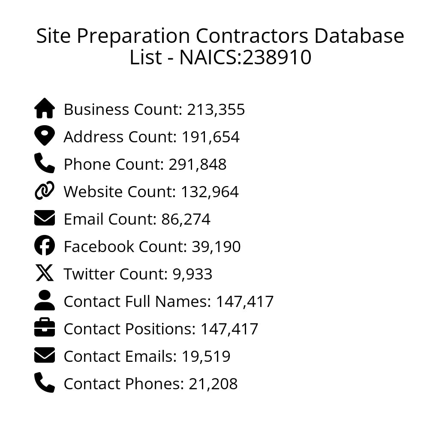
Task: Click the phone icon next to Phone Count
Action: [45, 163]
